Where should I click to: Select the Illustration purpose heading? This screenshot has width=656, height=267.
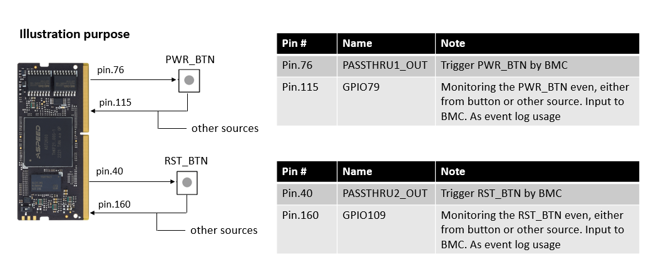(x=74, y=34)
